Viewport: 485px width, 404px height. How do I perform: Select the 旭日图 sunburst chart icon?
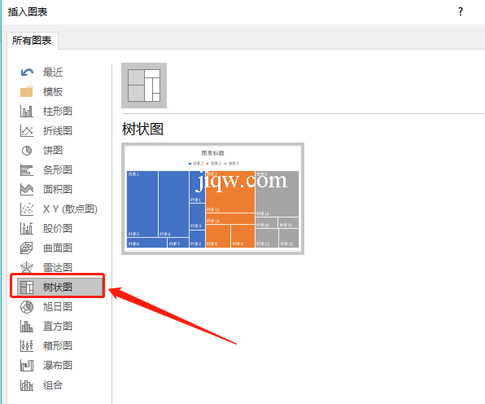tap(27, 307)
